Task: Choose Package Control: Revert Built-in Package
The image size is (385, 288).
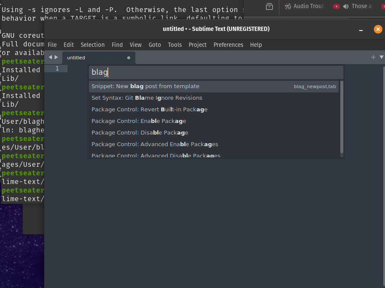Action: point(214,110)
